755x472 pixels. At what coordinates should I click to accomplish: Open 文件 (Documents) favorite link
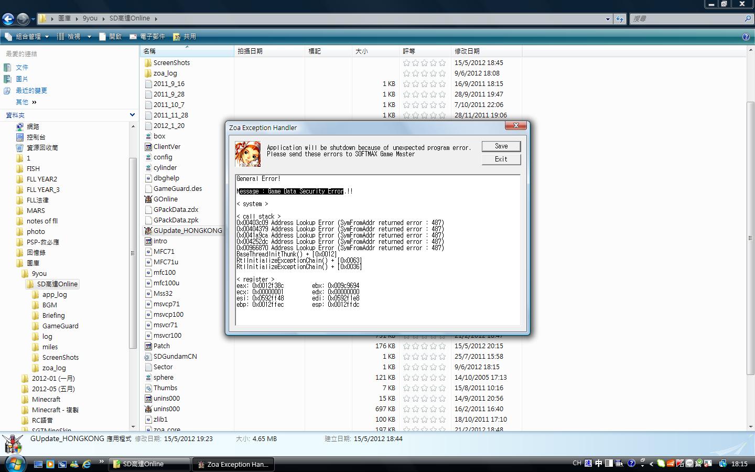click(22, 68)
